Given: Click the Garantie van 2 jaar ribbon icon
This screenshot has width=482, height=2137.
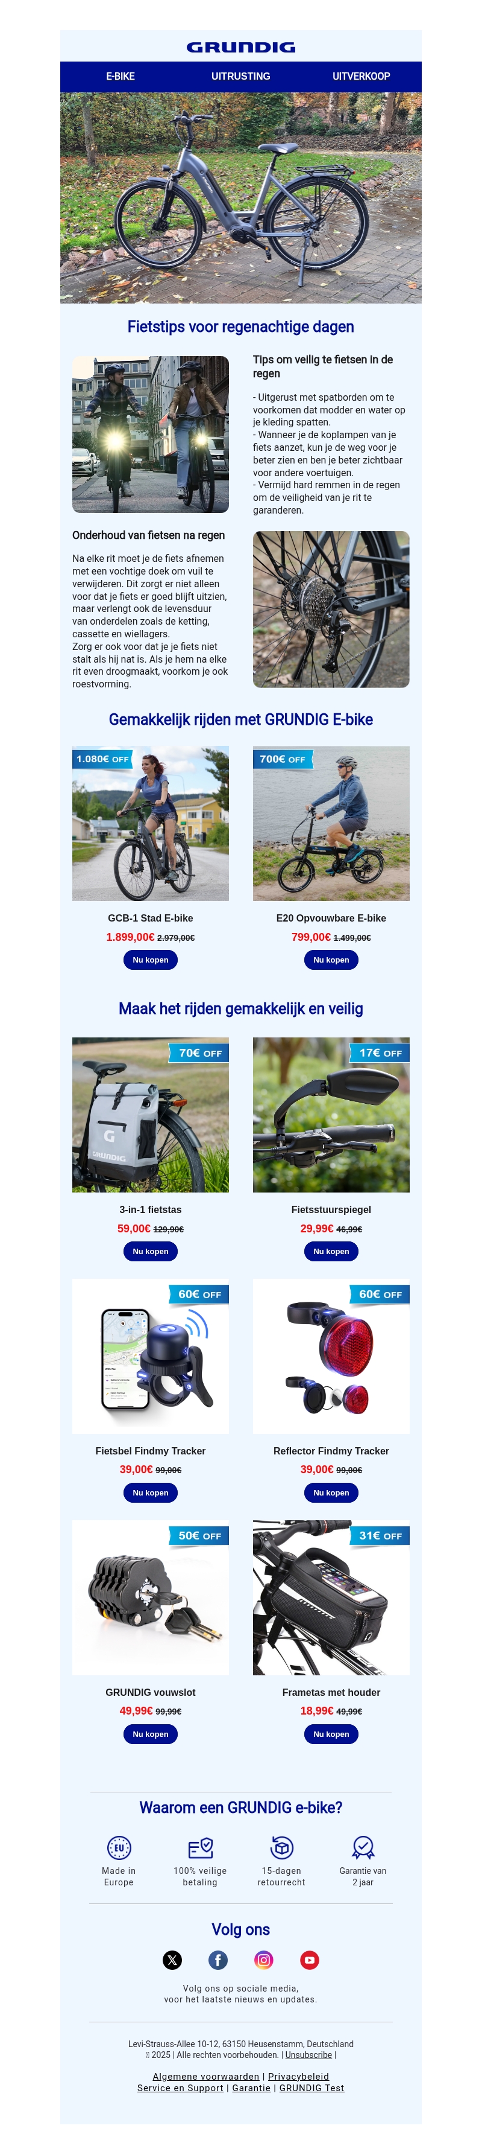Looking at the screenshot, I should pyautogui.click(x=363, y=1847).
